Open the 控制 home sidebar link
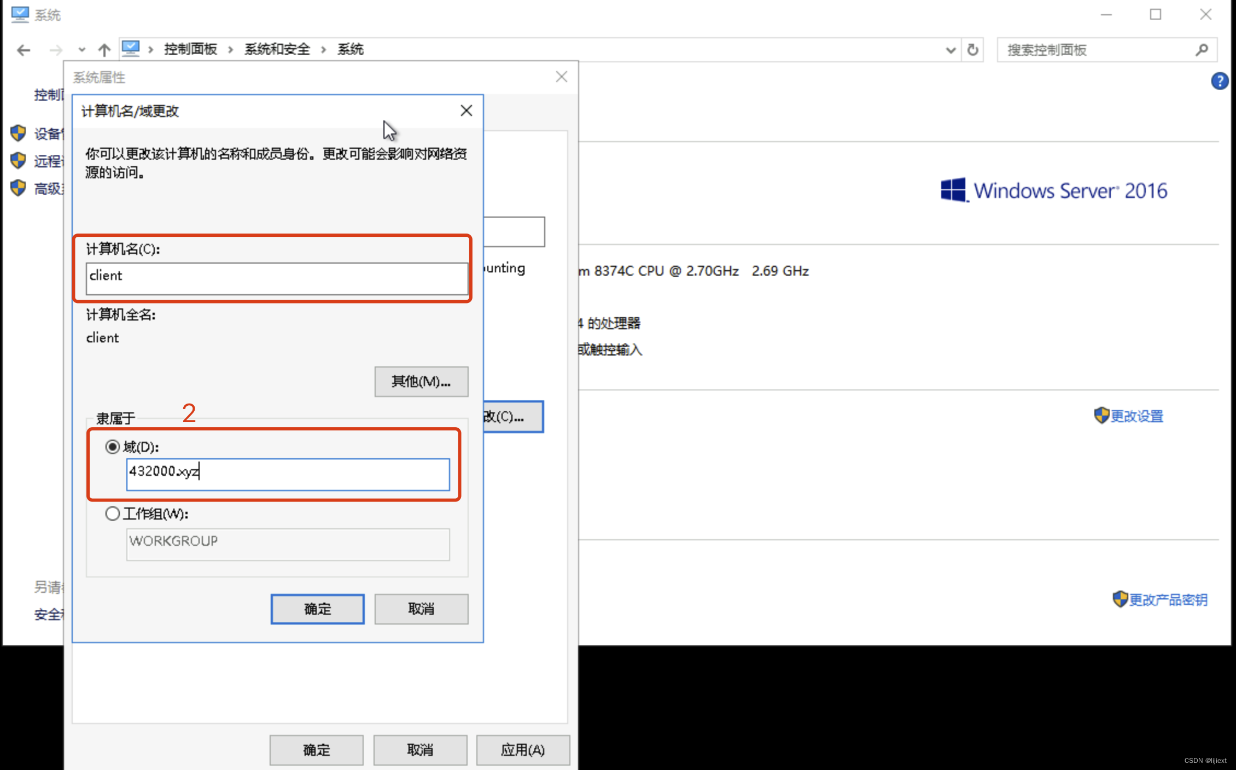 point(49,95)
